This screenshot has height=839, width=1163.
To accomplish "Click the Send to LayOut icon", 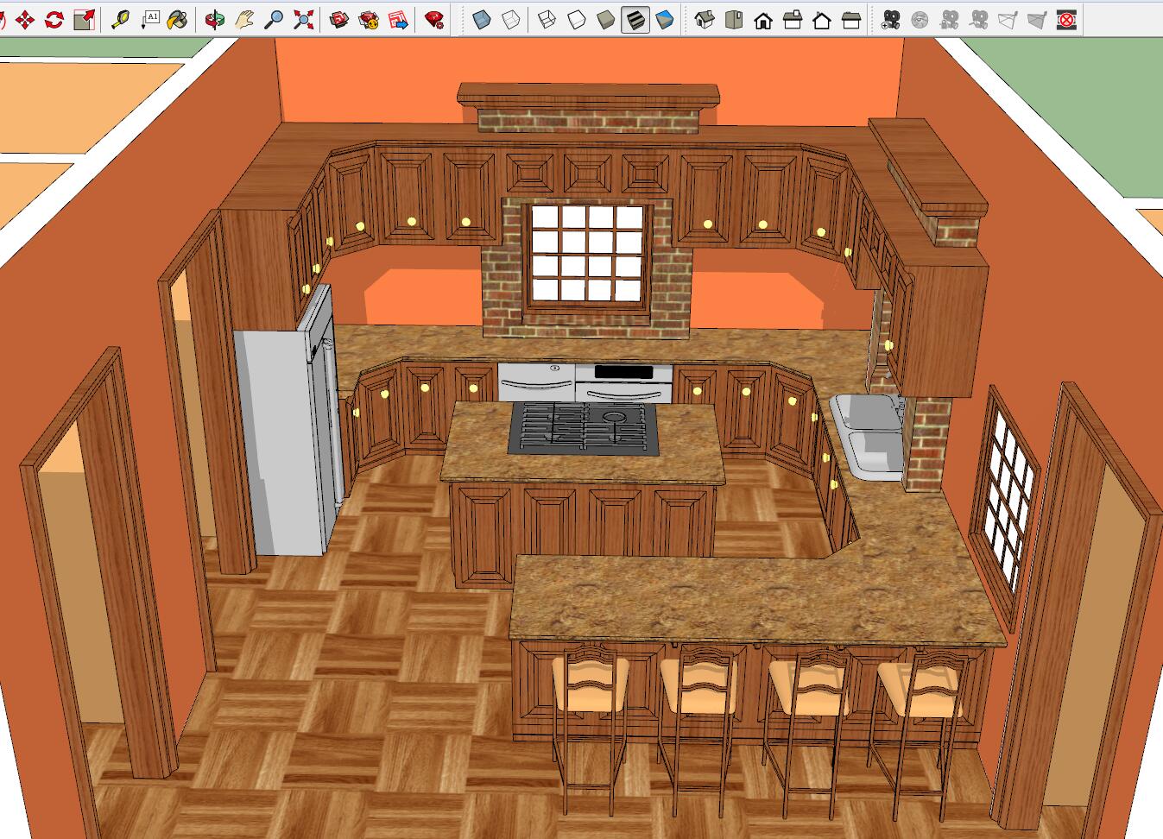I will pyautogui.click(x=398, y=19).
